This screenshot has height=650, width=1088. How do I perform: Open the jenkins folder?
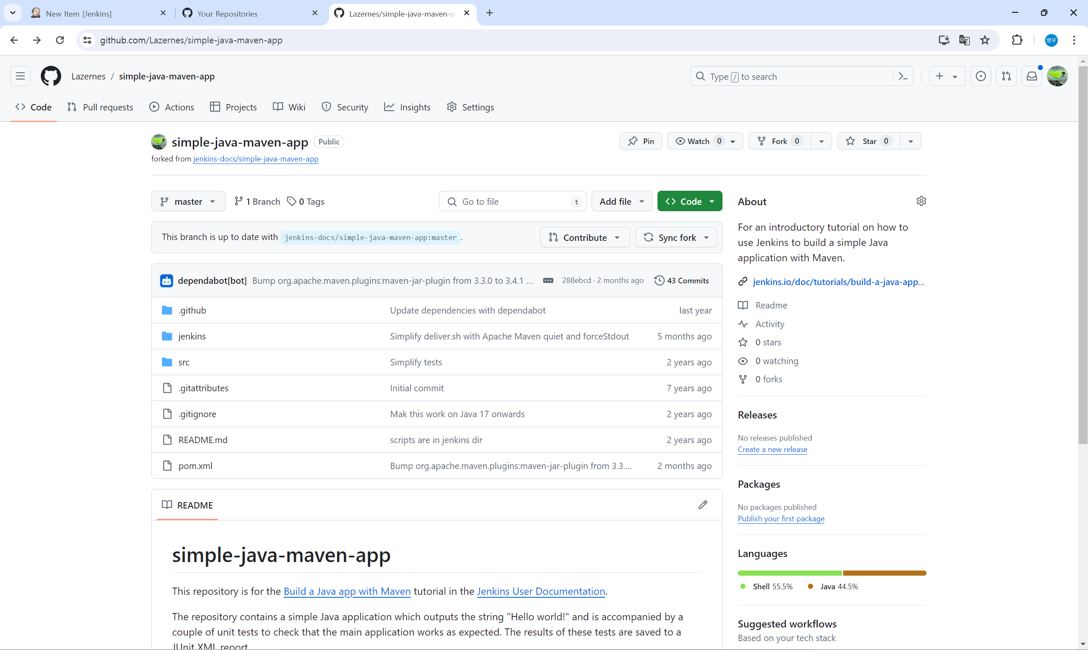[x=192, y=336]
